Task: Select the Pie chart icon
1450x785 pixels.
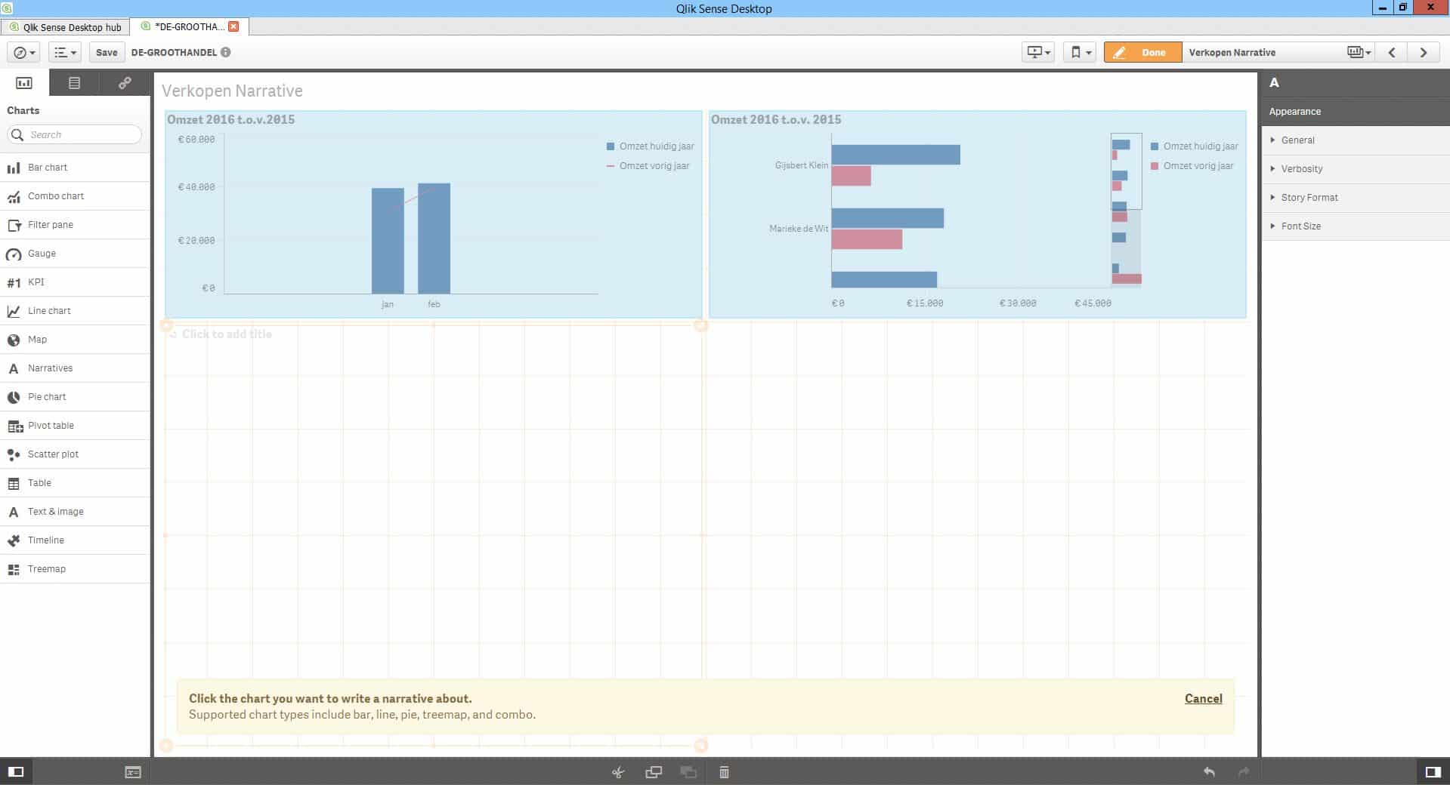Action: point(14,397)
